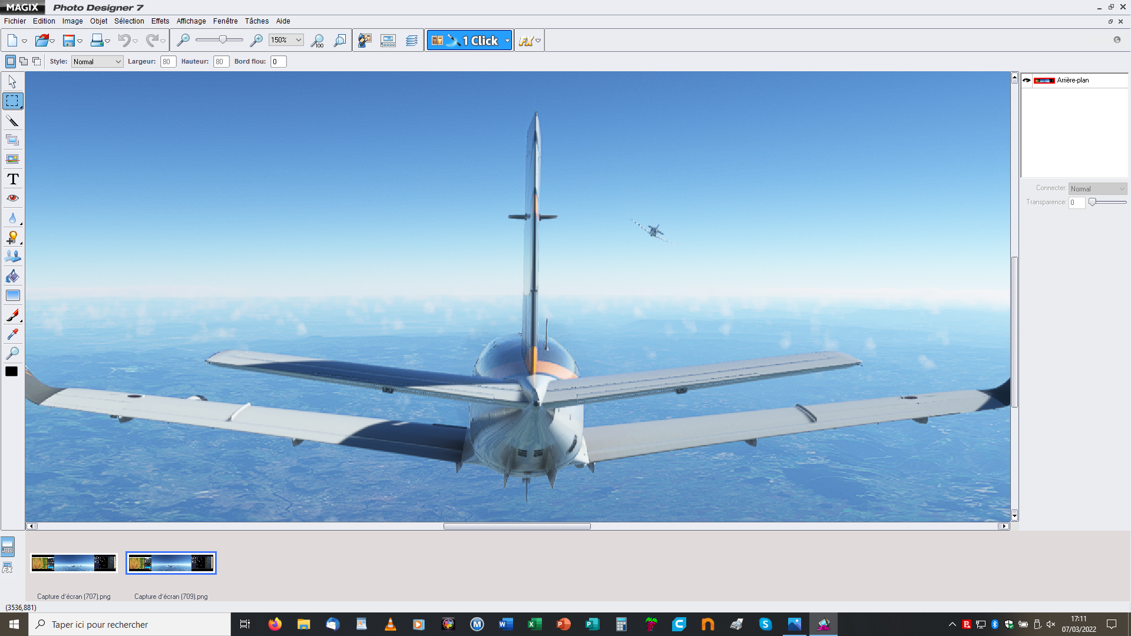The image size is (1131, 636).
Task: Click the Bord flou input field
Action: click(x=279, y=62)
